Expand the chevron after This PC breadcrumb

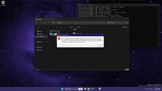coord(63,23)
